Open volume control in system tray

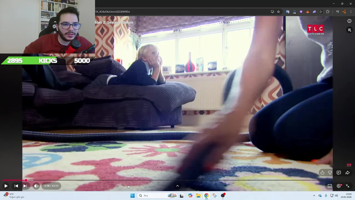point(336,196)
